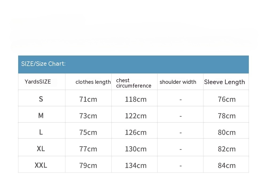Click the 134cm chest circumference cell
Viewport: 267px width, 189px height.
pyautogui.click(x=136, y=166)
